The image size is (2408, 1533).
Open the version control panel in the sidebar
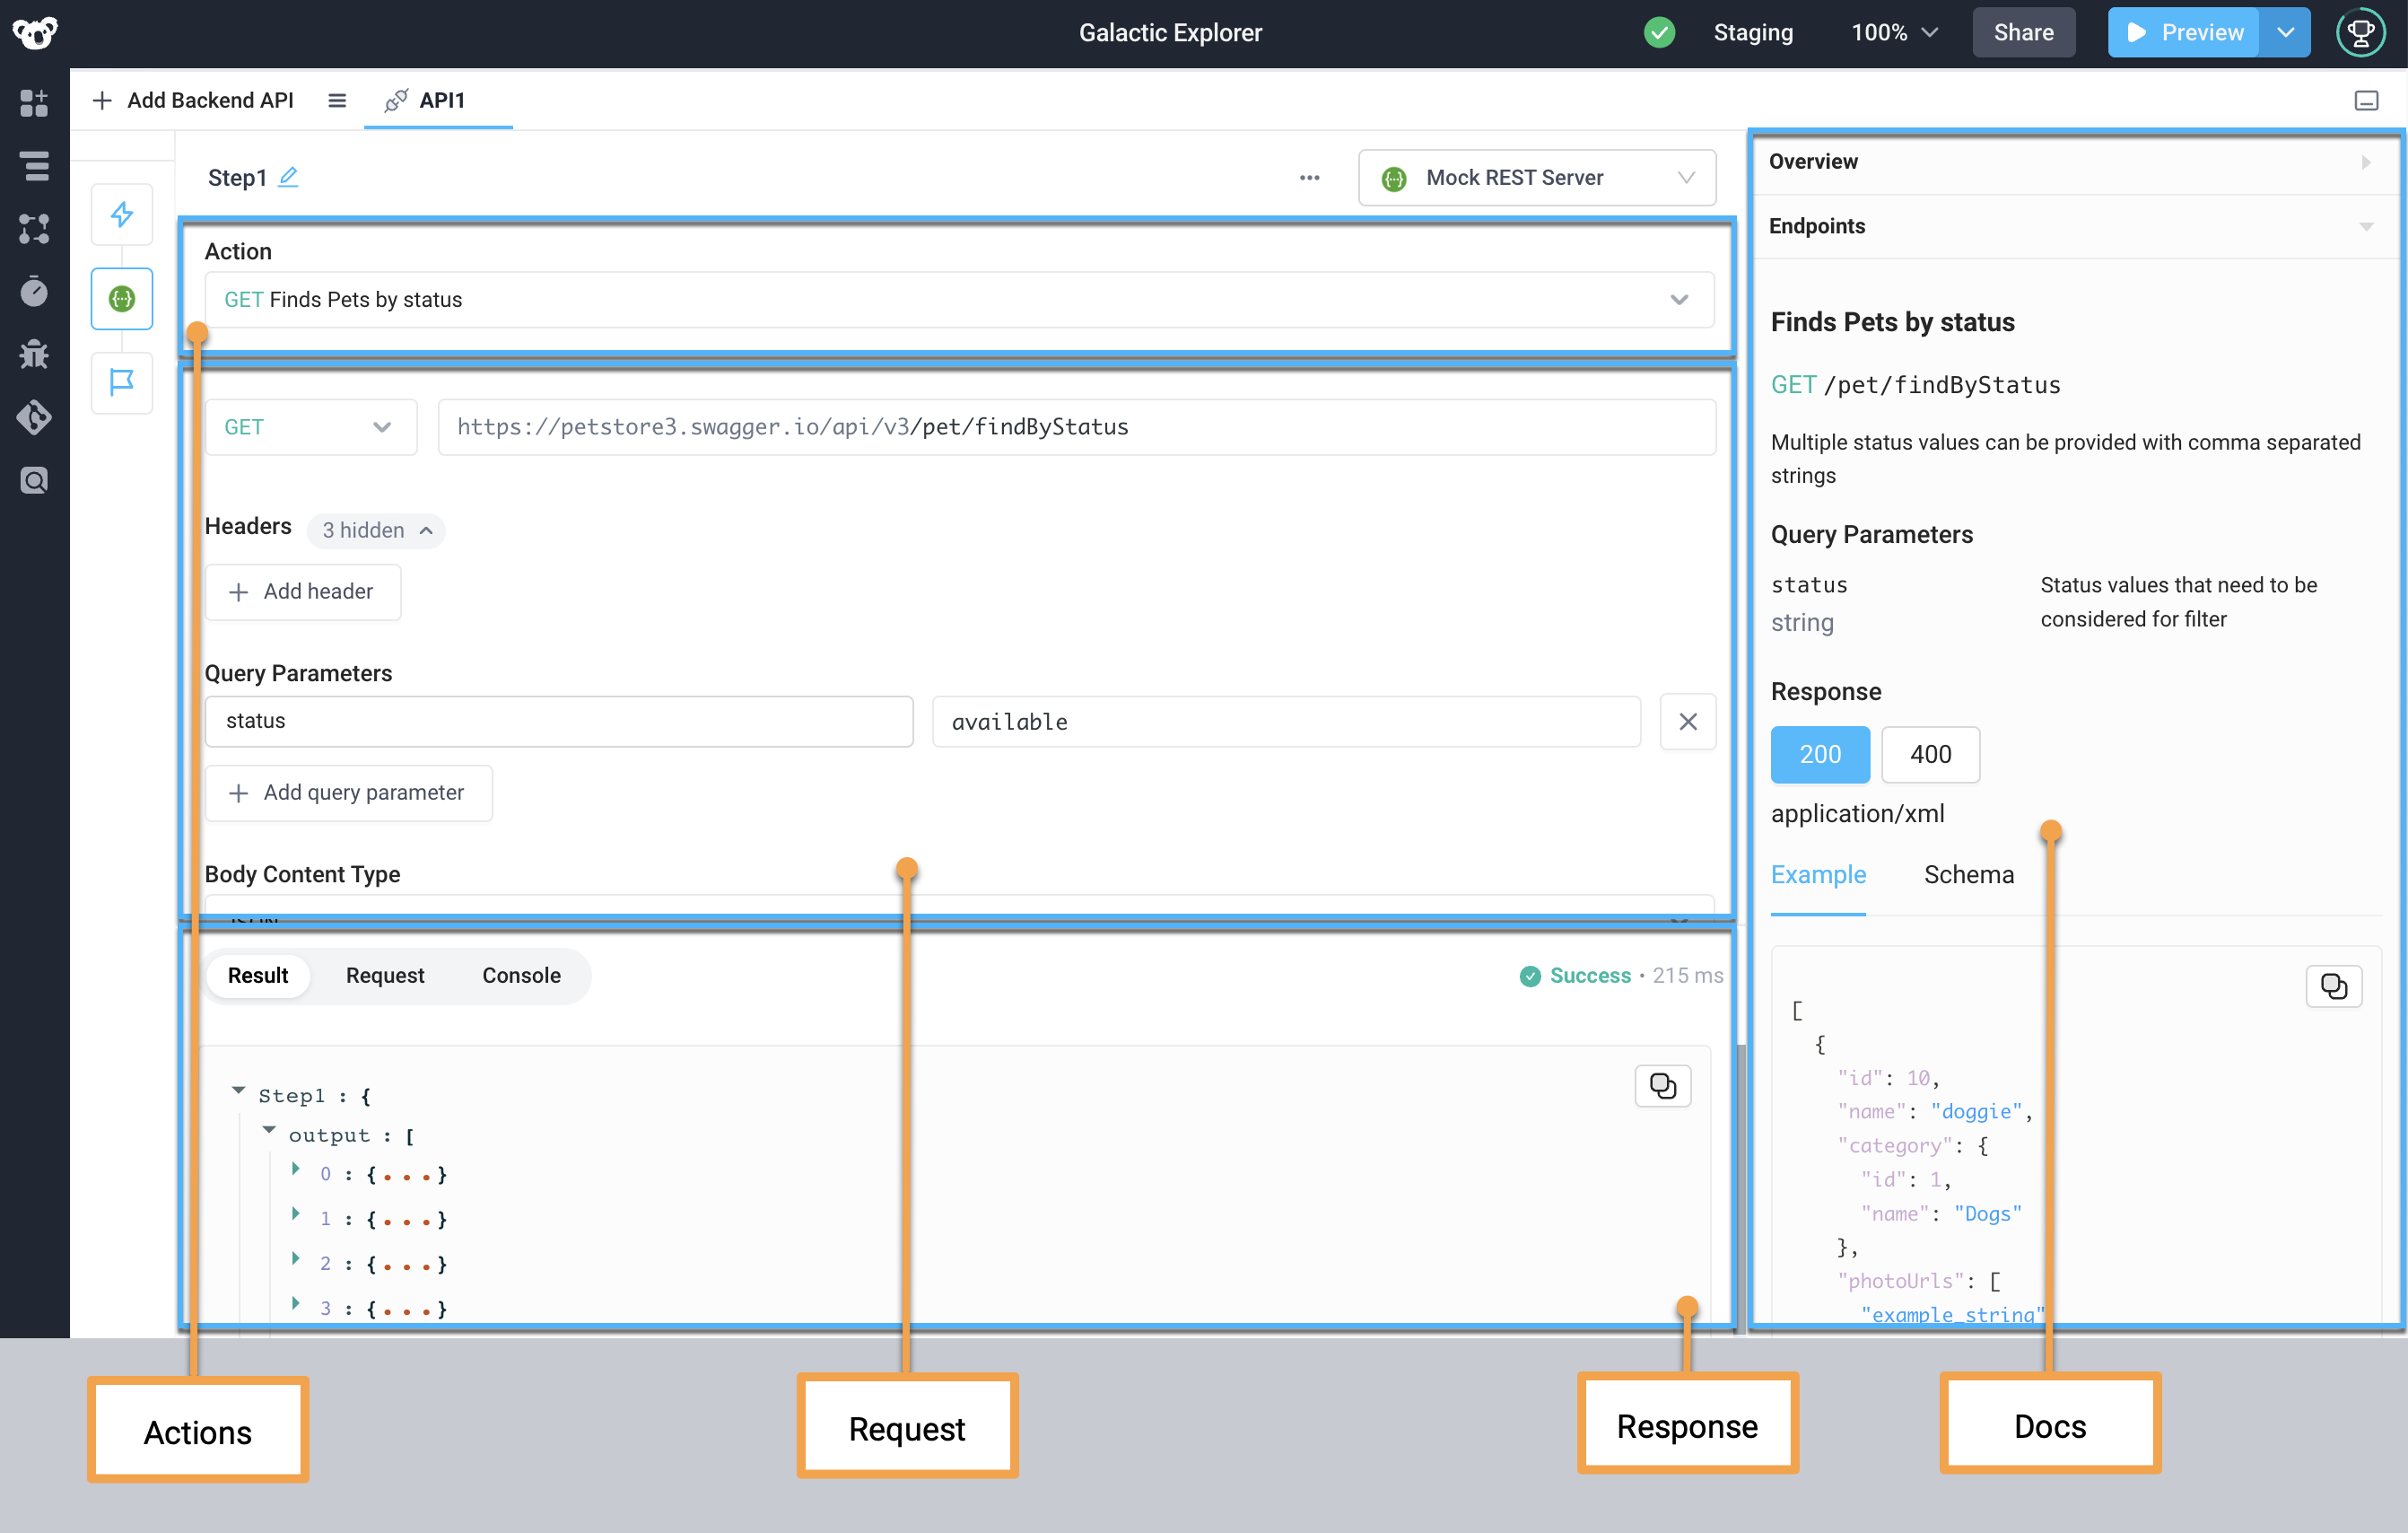pyautogui.click(x=34, y=418)
